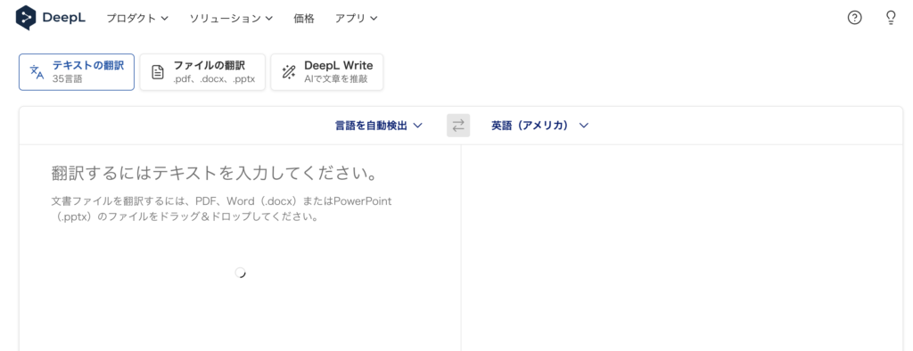Select the テキストの翻訳 tab
Viewport: 913px width, 351px height.
pos(77,72)
